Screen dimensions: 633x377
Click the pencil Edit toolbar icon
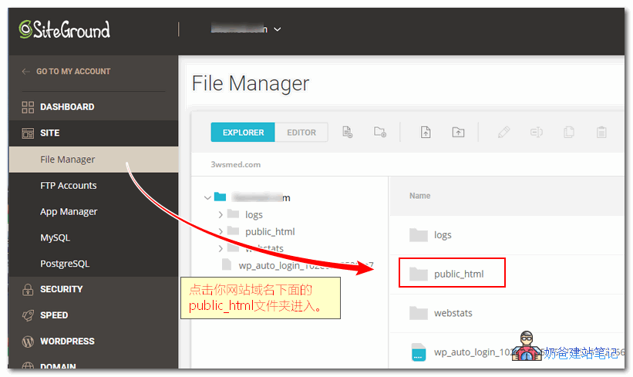click(x=503, y=132)
